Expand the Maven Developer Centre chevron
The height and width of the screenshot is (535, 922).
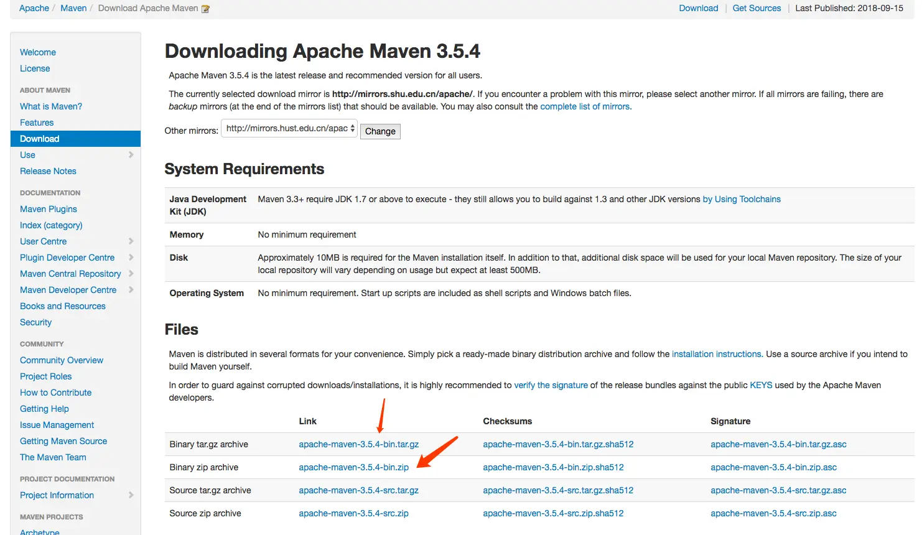point(131,290)
